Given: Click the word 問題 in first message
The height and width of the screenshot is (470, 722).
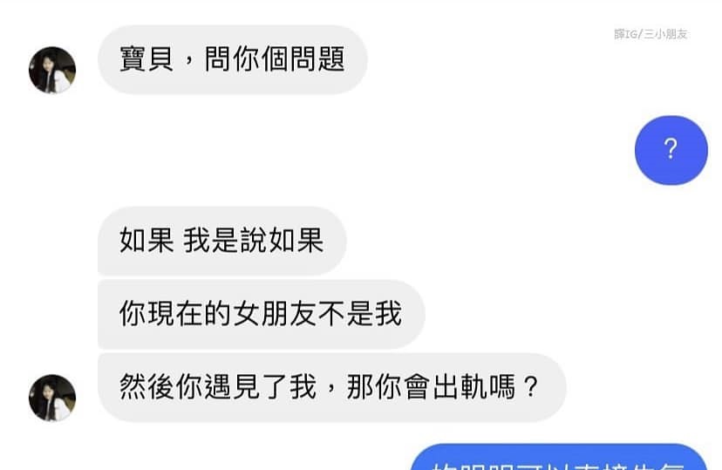Looking at the screenshot, I should click(317, 59).
